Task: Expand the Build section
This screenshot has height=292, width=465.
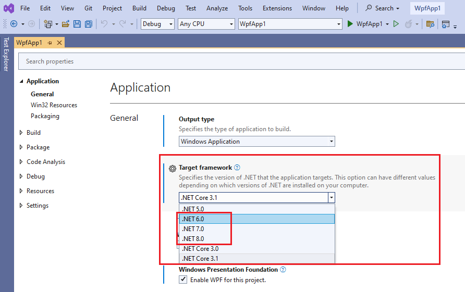Action: point(21,132)
